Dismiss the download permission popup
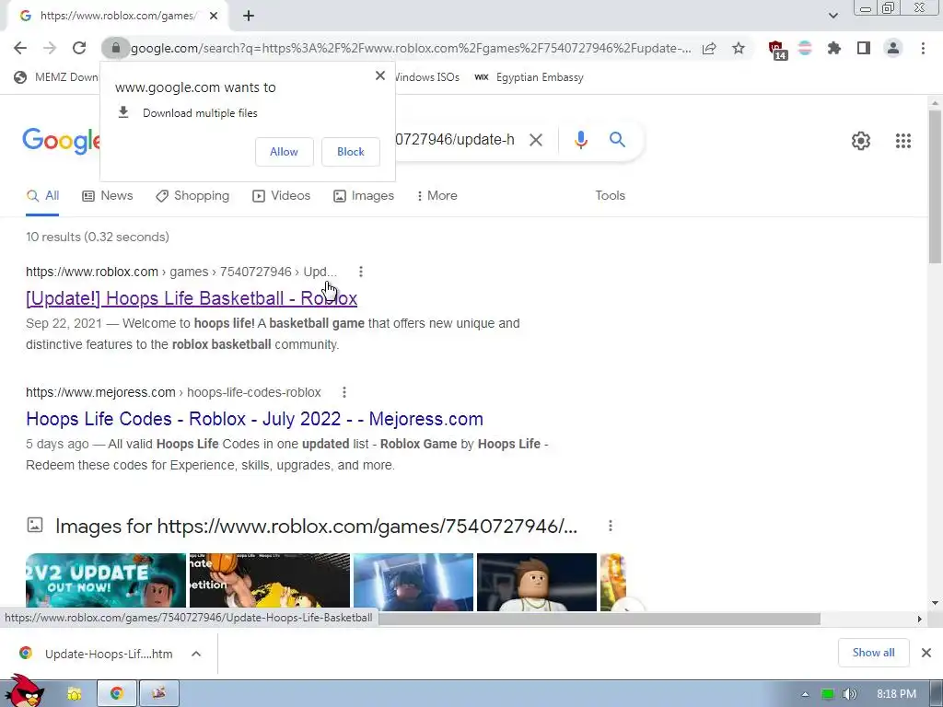This screenshot has height=707, width=943. (x=380, y=75)
